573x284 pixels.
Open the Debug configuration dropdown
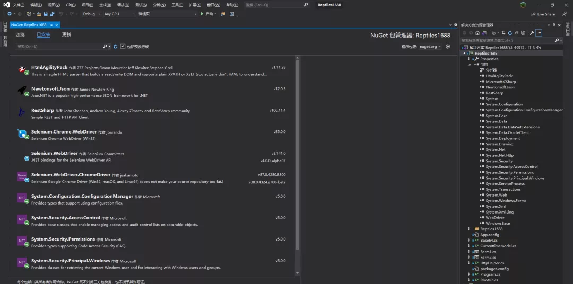[91, 14]
